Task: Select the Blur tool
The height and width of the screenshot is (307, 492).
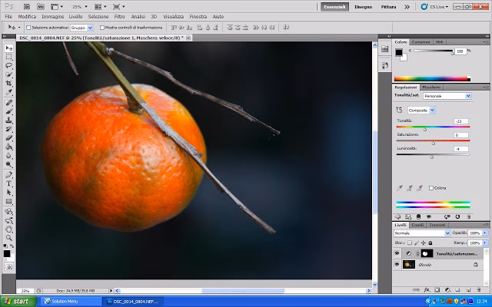Action: [x=8, y=155]
